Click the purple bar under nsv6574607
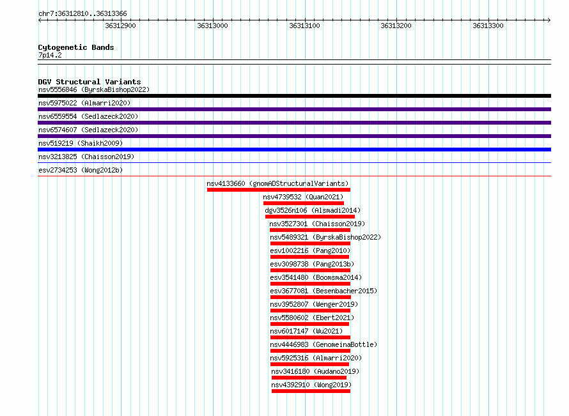569x416 pixels. tap(294, 136)
